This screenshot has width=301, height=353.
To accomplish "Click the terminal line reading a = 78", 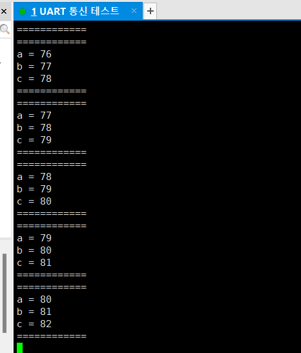I will point(34,177).
